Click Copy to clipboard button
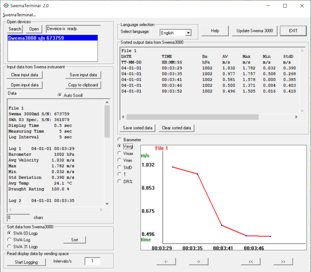 (x=83, y=85)
